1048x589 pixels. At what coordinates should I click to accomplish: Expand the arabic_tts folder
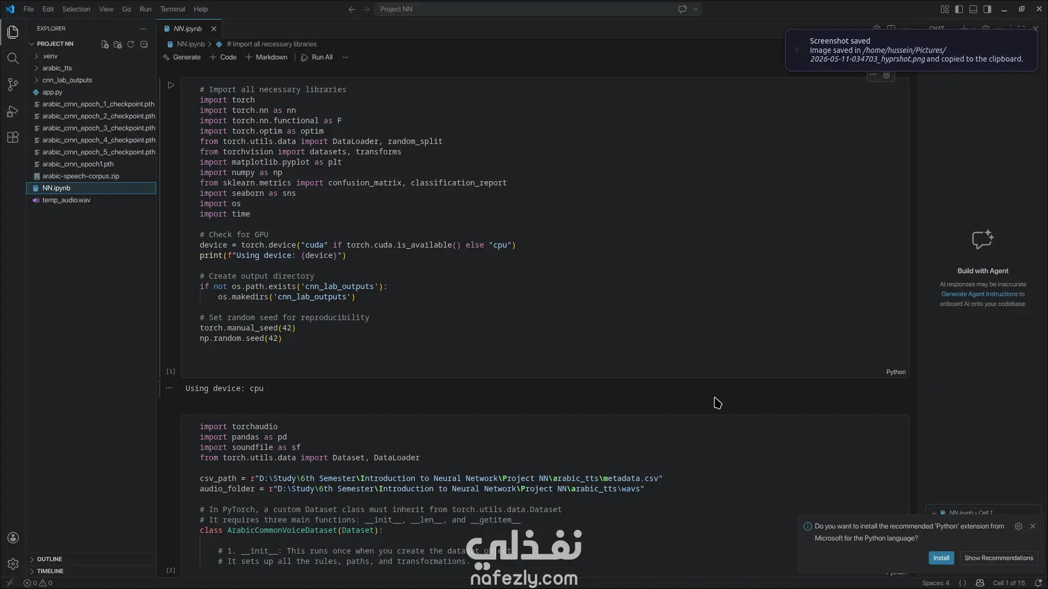(91, 68)
